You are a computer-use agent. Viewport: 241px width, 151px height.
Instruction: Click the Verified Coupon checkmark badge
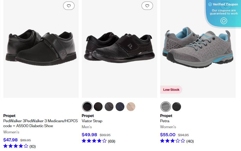[x=210, y=4]
